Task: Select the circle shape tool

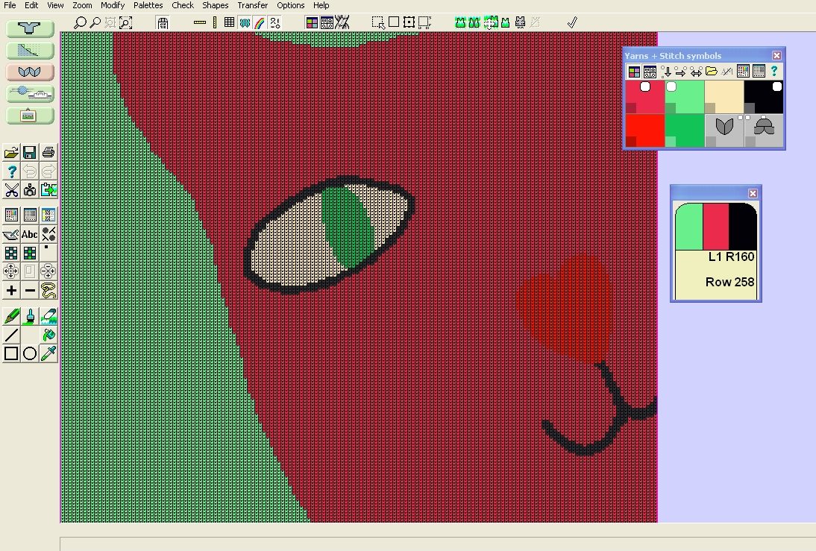Action: 30,353
